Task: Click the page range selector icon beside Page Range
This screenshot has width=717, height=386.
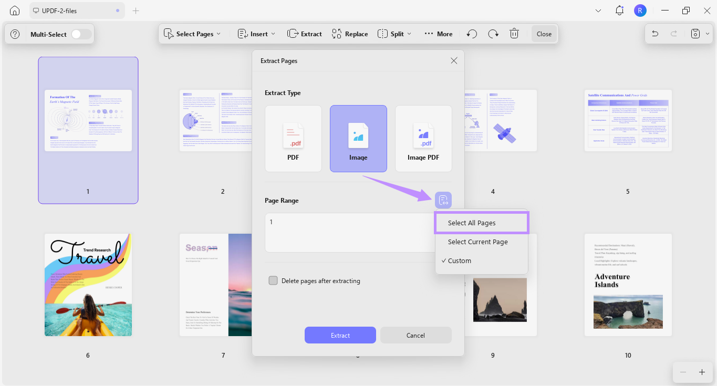Action: [x=443, y=200]
